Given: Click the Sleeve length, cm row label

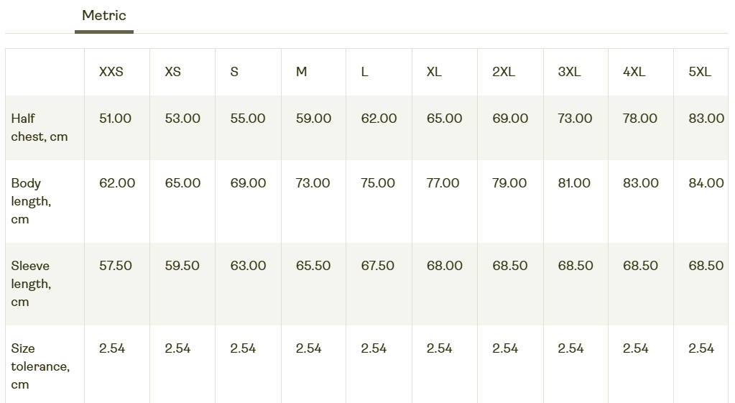Looking at the screenshot, I should click(x=31, y=284).
